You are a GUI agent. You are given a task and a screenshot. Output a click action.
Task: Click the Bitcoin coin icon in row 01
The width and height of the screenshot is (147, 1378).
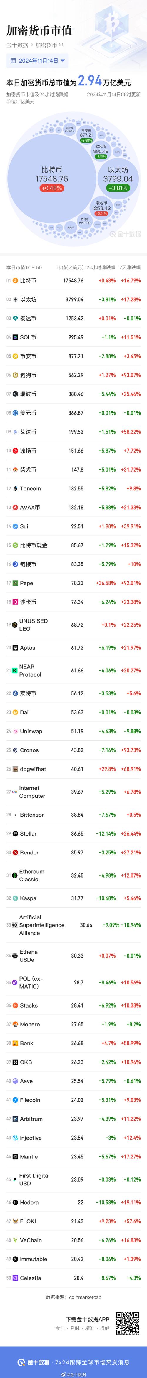[16, 280]
